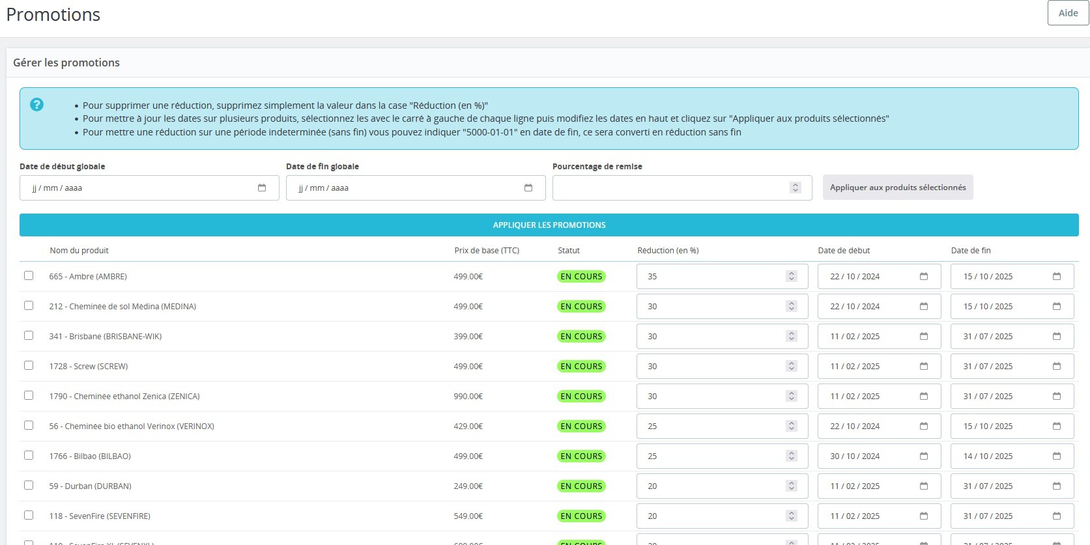Click the EN COURS badge for Ambre
The height and width of the screenshot is (545, 1090).
[581, 276]
